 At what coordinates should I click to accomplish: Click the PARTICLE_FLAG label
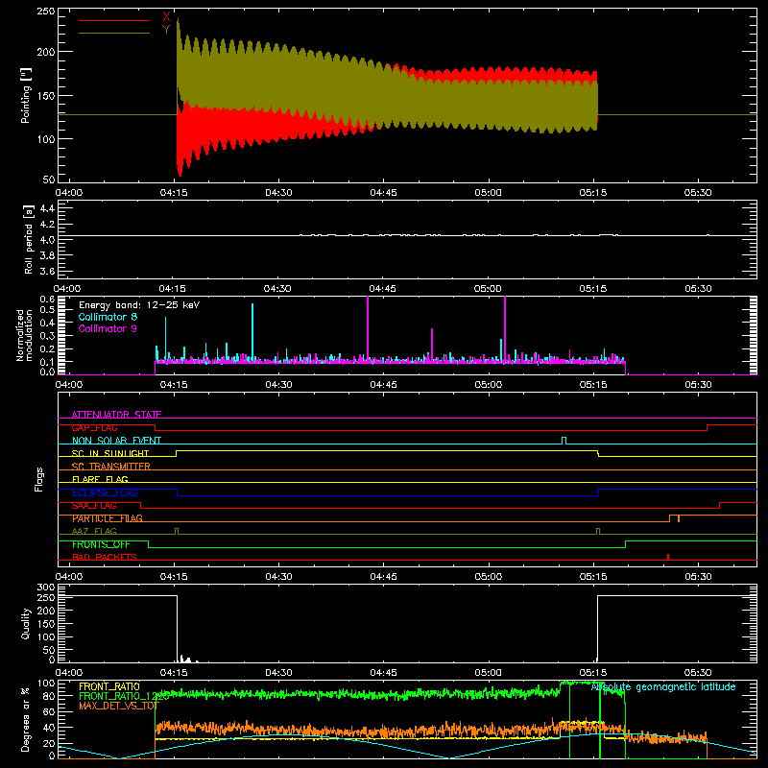pos(108,518)
